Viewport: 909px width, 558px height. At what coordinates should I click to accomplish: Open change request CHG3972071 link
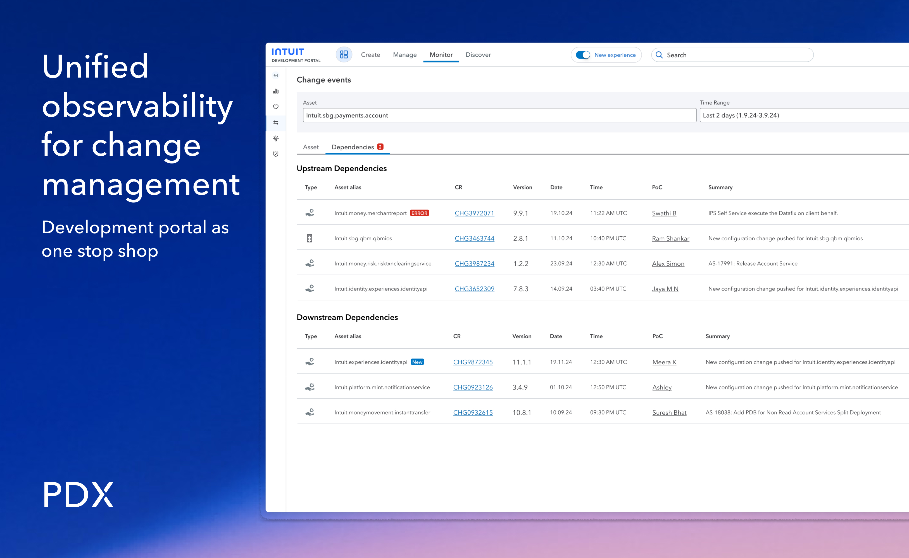(474, 213)
